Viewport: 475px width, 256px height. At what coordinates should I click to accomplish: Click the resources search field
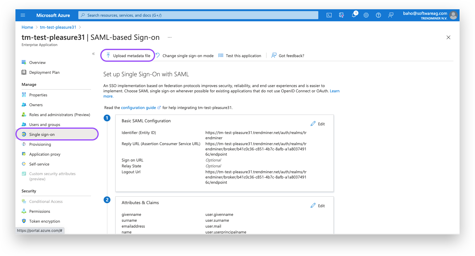198,15
